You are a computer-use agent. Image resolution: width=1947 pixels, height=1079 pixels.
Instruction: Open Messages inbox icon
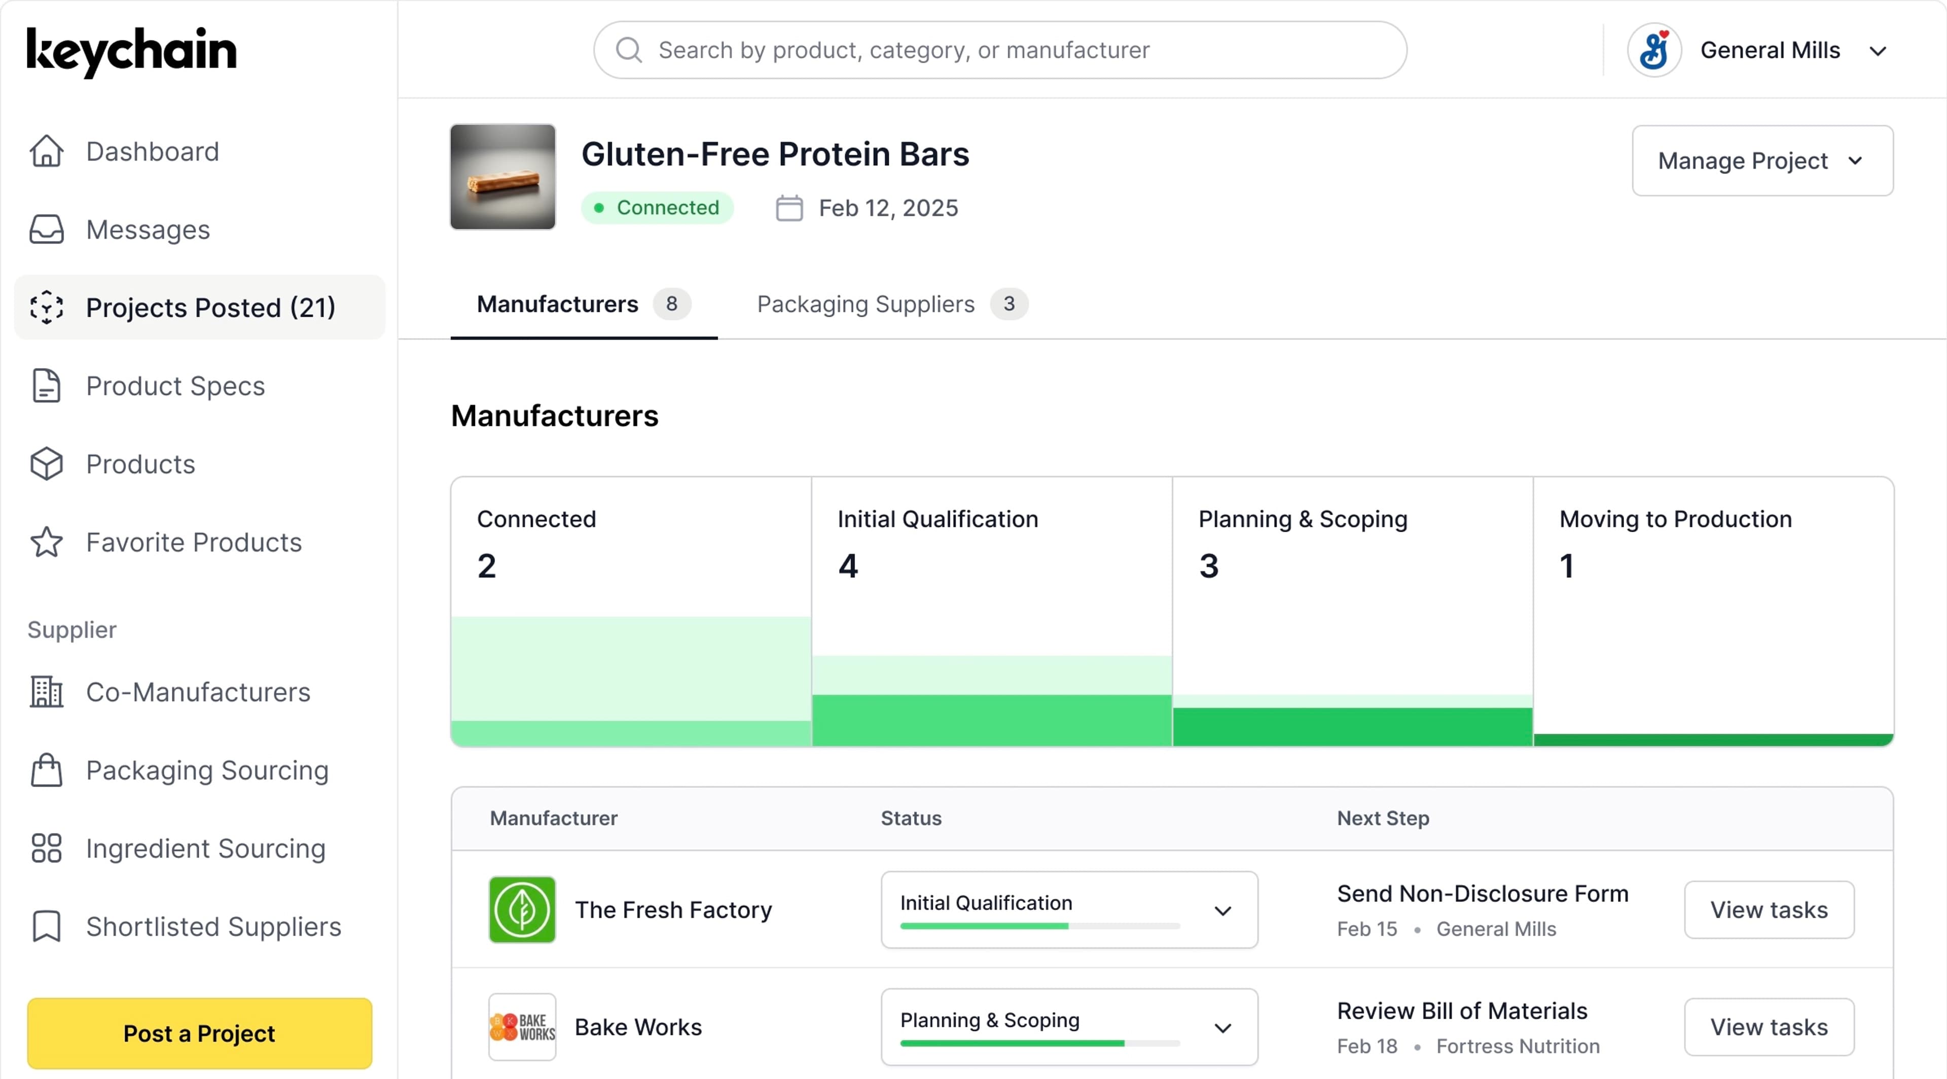(x=46, y=229)
